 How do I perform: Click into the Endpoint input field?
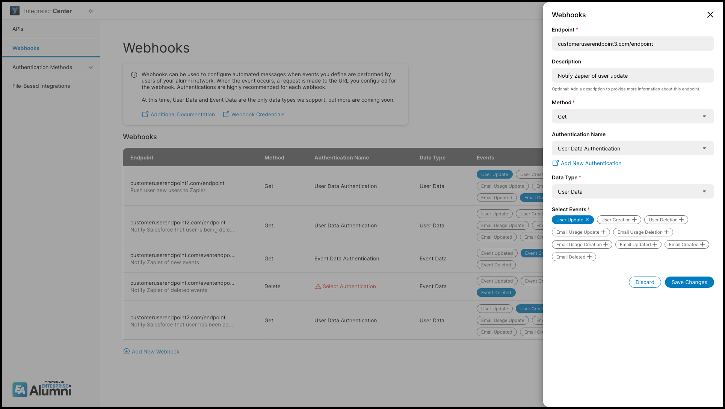click(633, 44)
